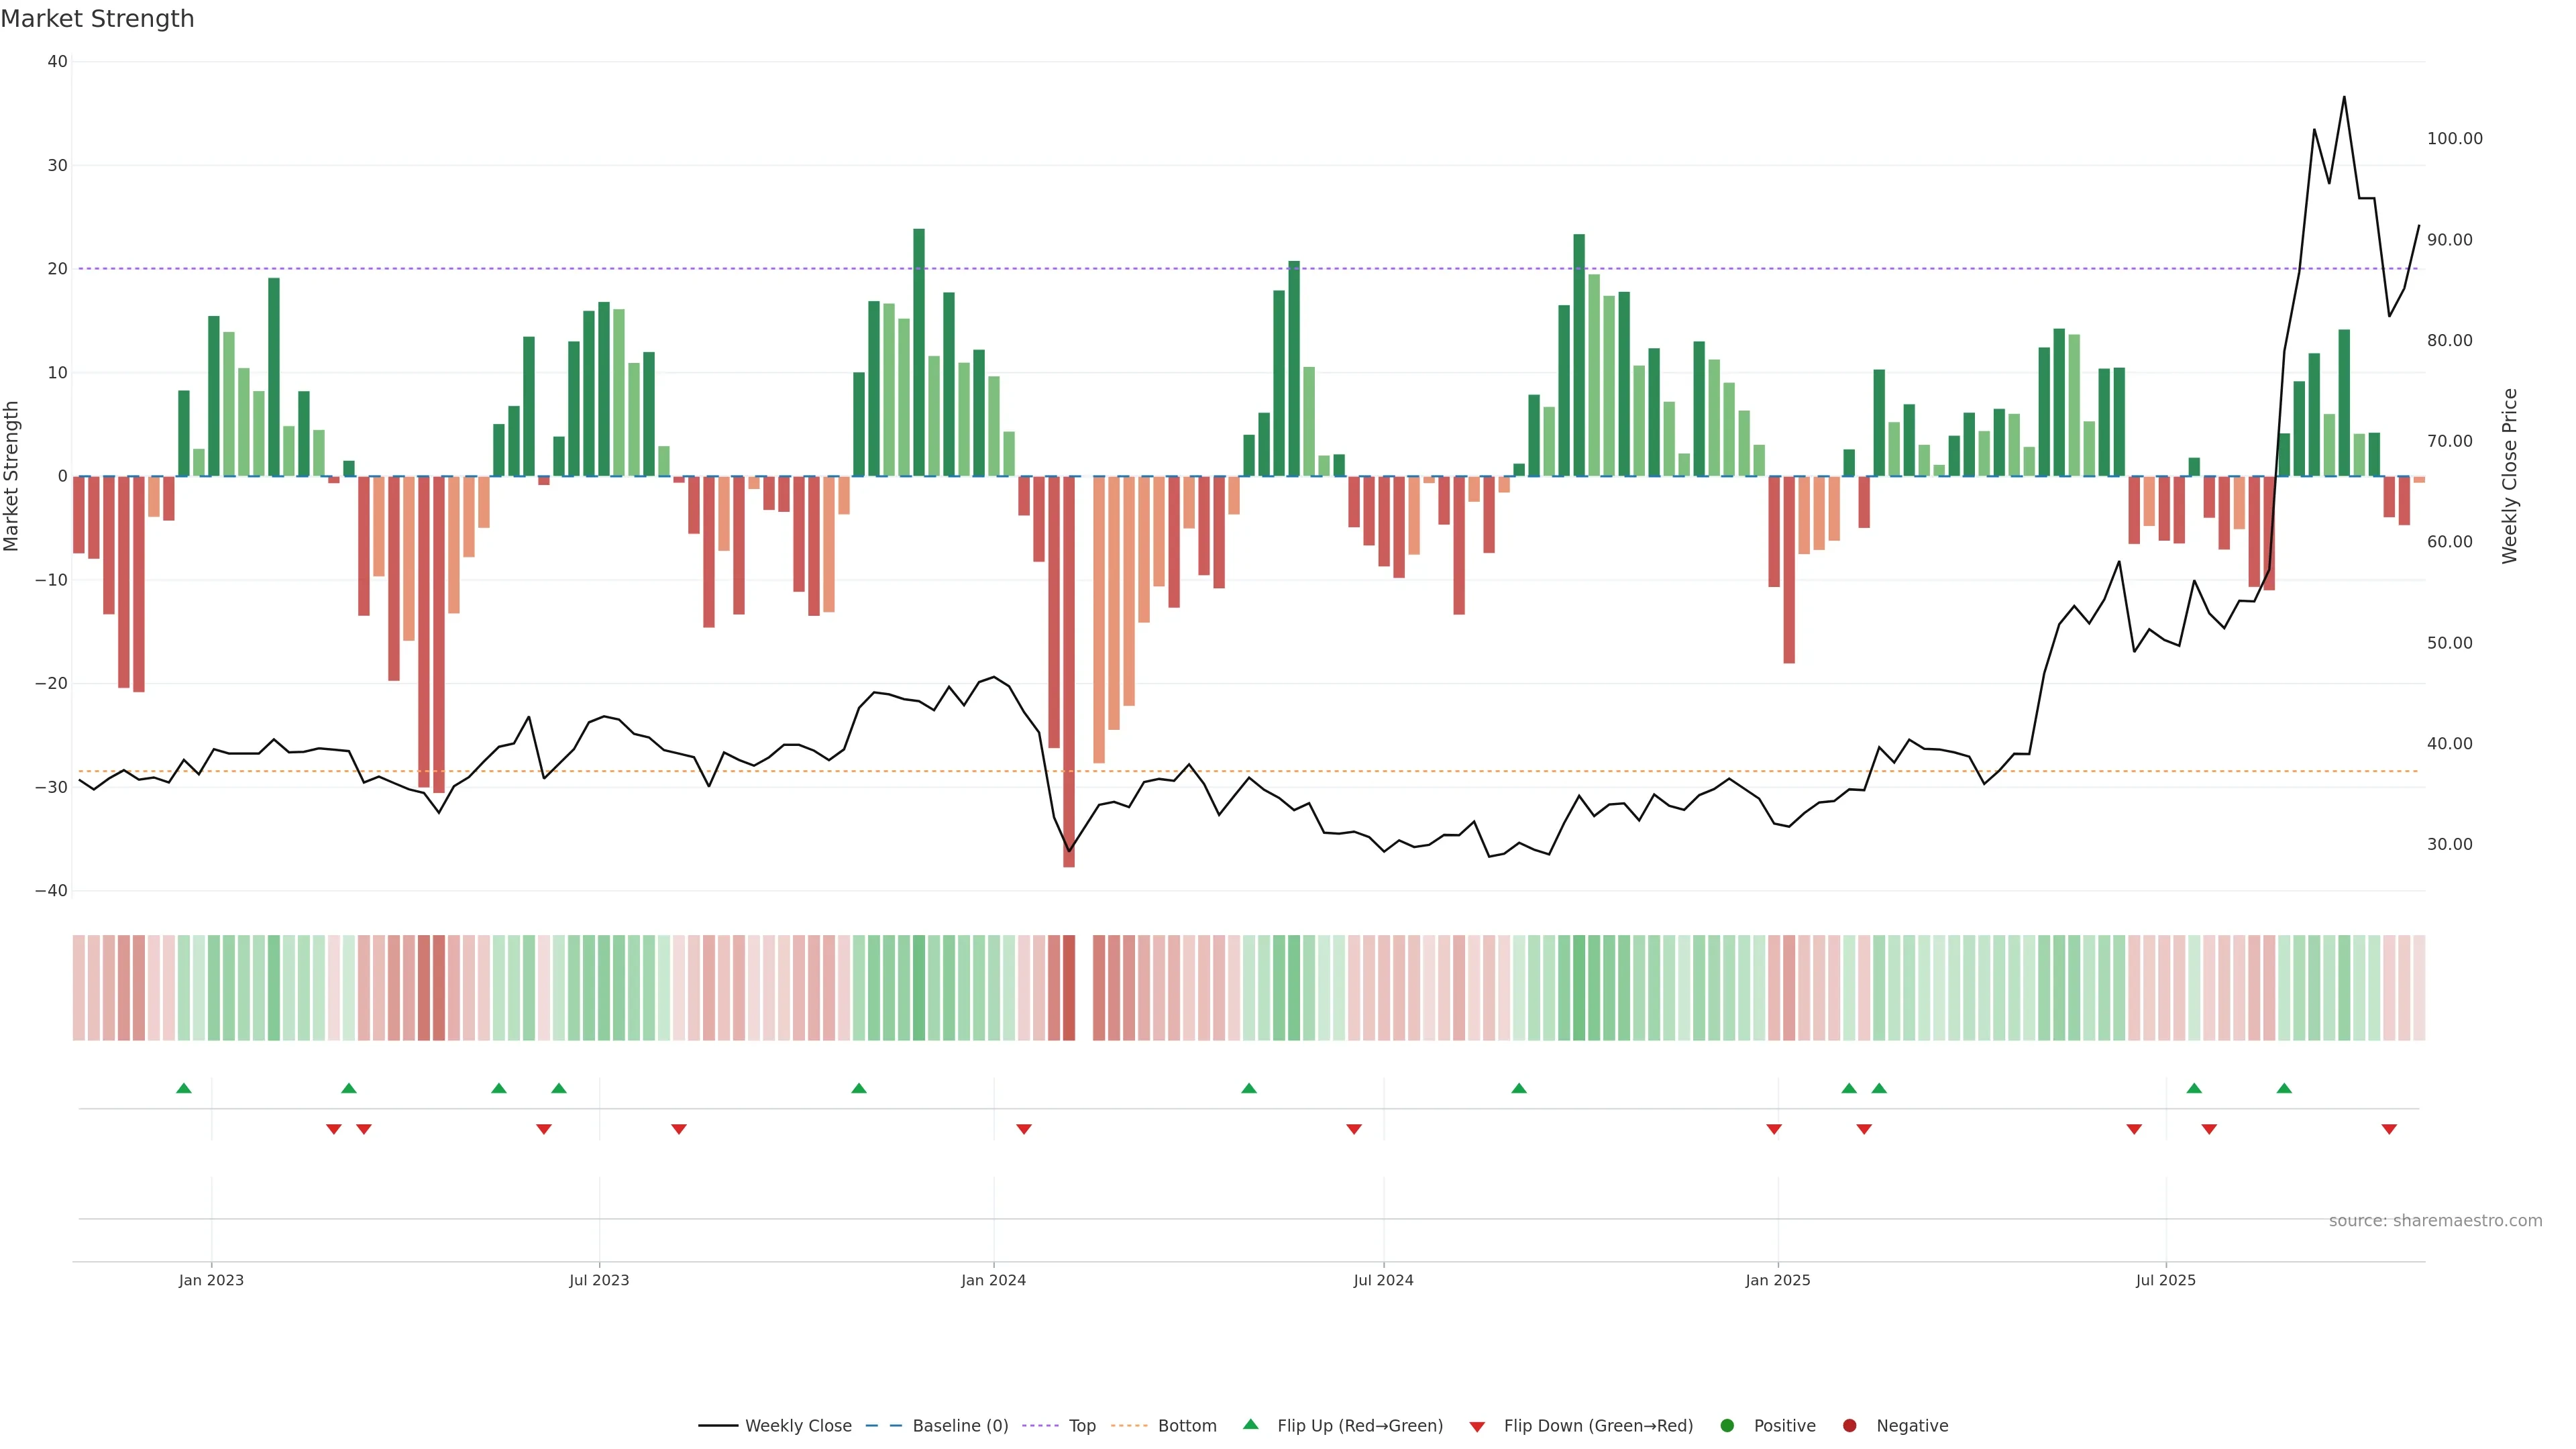The width and height of the screenshot is (2576, 1449).
Task: Click the flip-up marker just before Jan 2024
Action: pyautogui.click(x=859, y=1088)
